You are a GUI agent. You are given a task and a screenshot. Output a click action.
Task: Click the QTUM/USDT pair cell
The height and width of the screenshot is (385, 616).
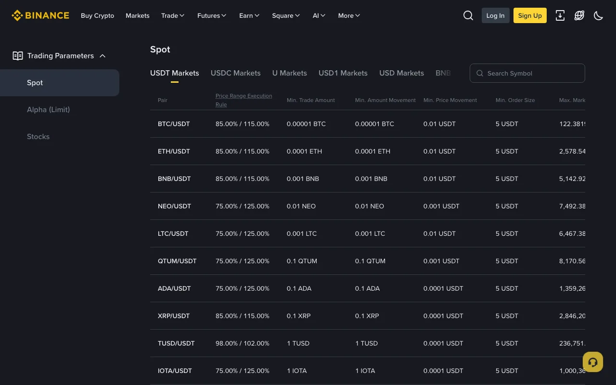[177, 261]
